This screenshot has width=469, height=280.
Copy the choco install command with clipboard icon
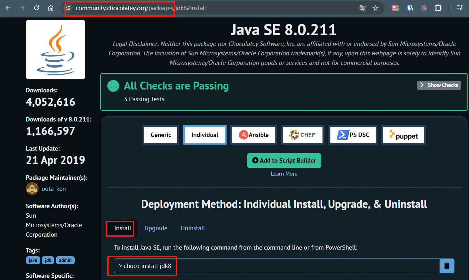(x=447, y=266)
